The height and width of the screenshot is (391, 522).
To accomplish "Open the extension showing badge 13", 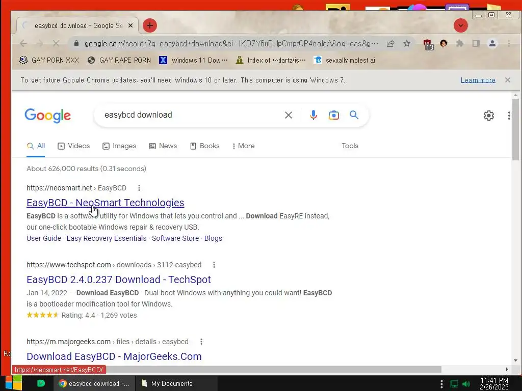I will point(428,44).
